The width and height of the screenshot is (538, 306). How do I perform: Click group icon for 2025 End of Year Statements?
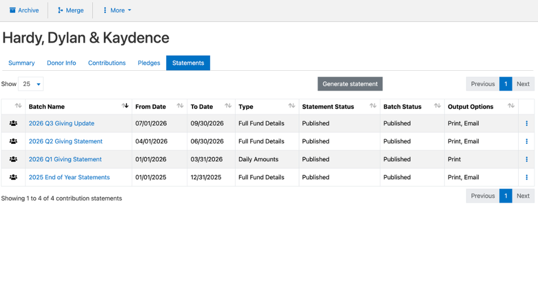pyautogui.click(x=13, y=177)
